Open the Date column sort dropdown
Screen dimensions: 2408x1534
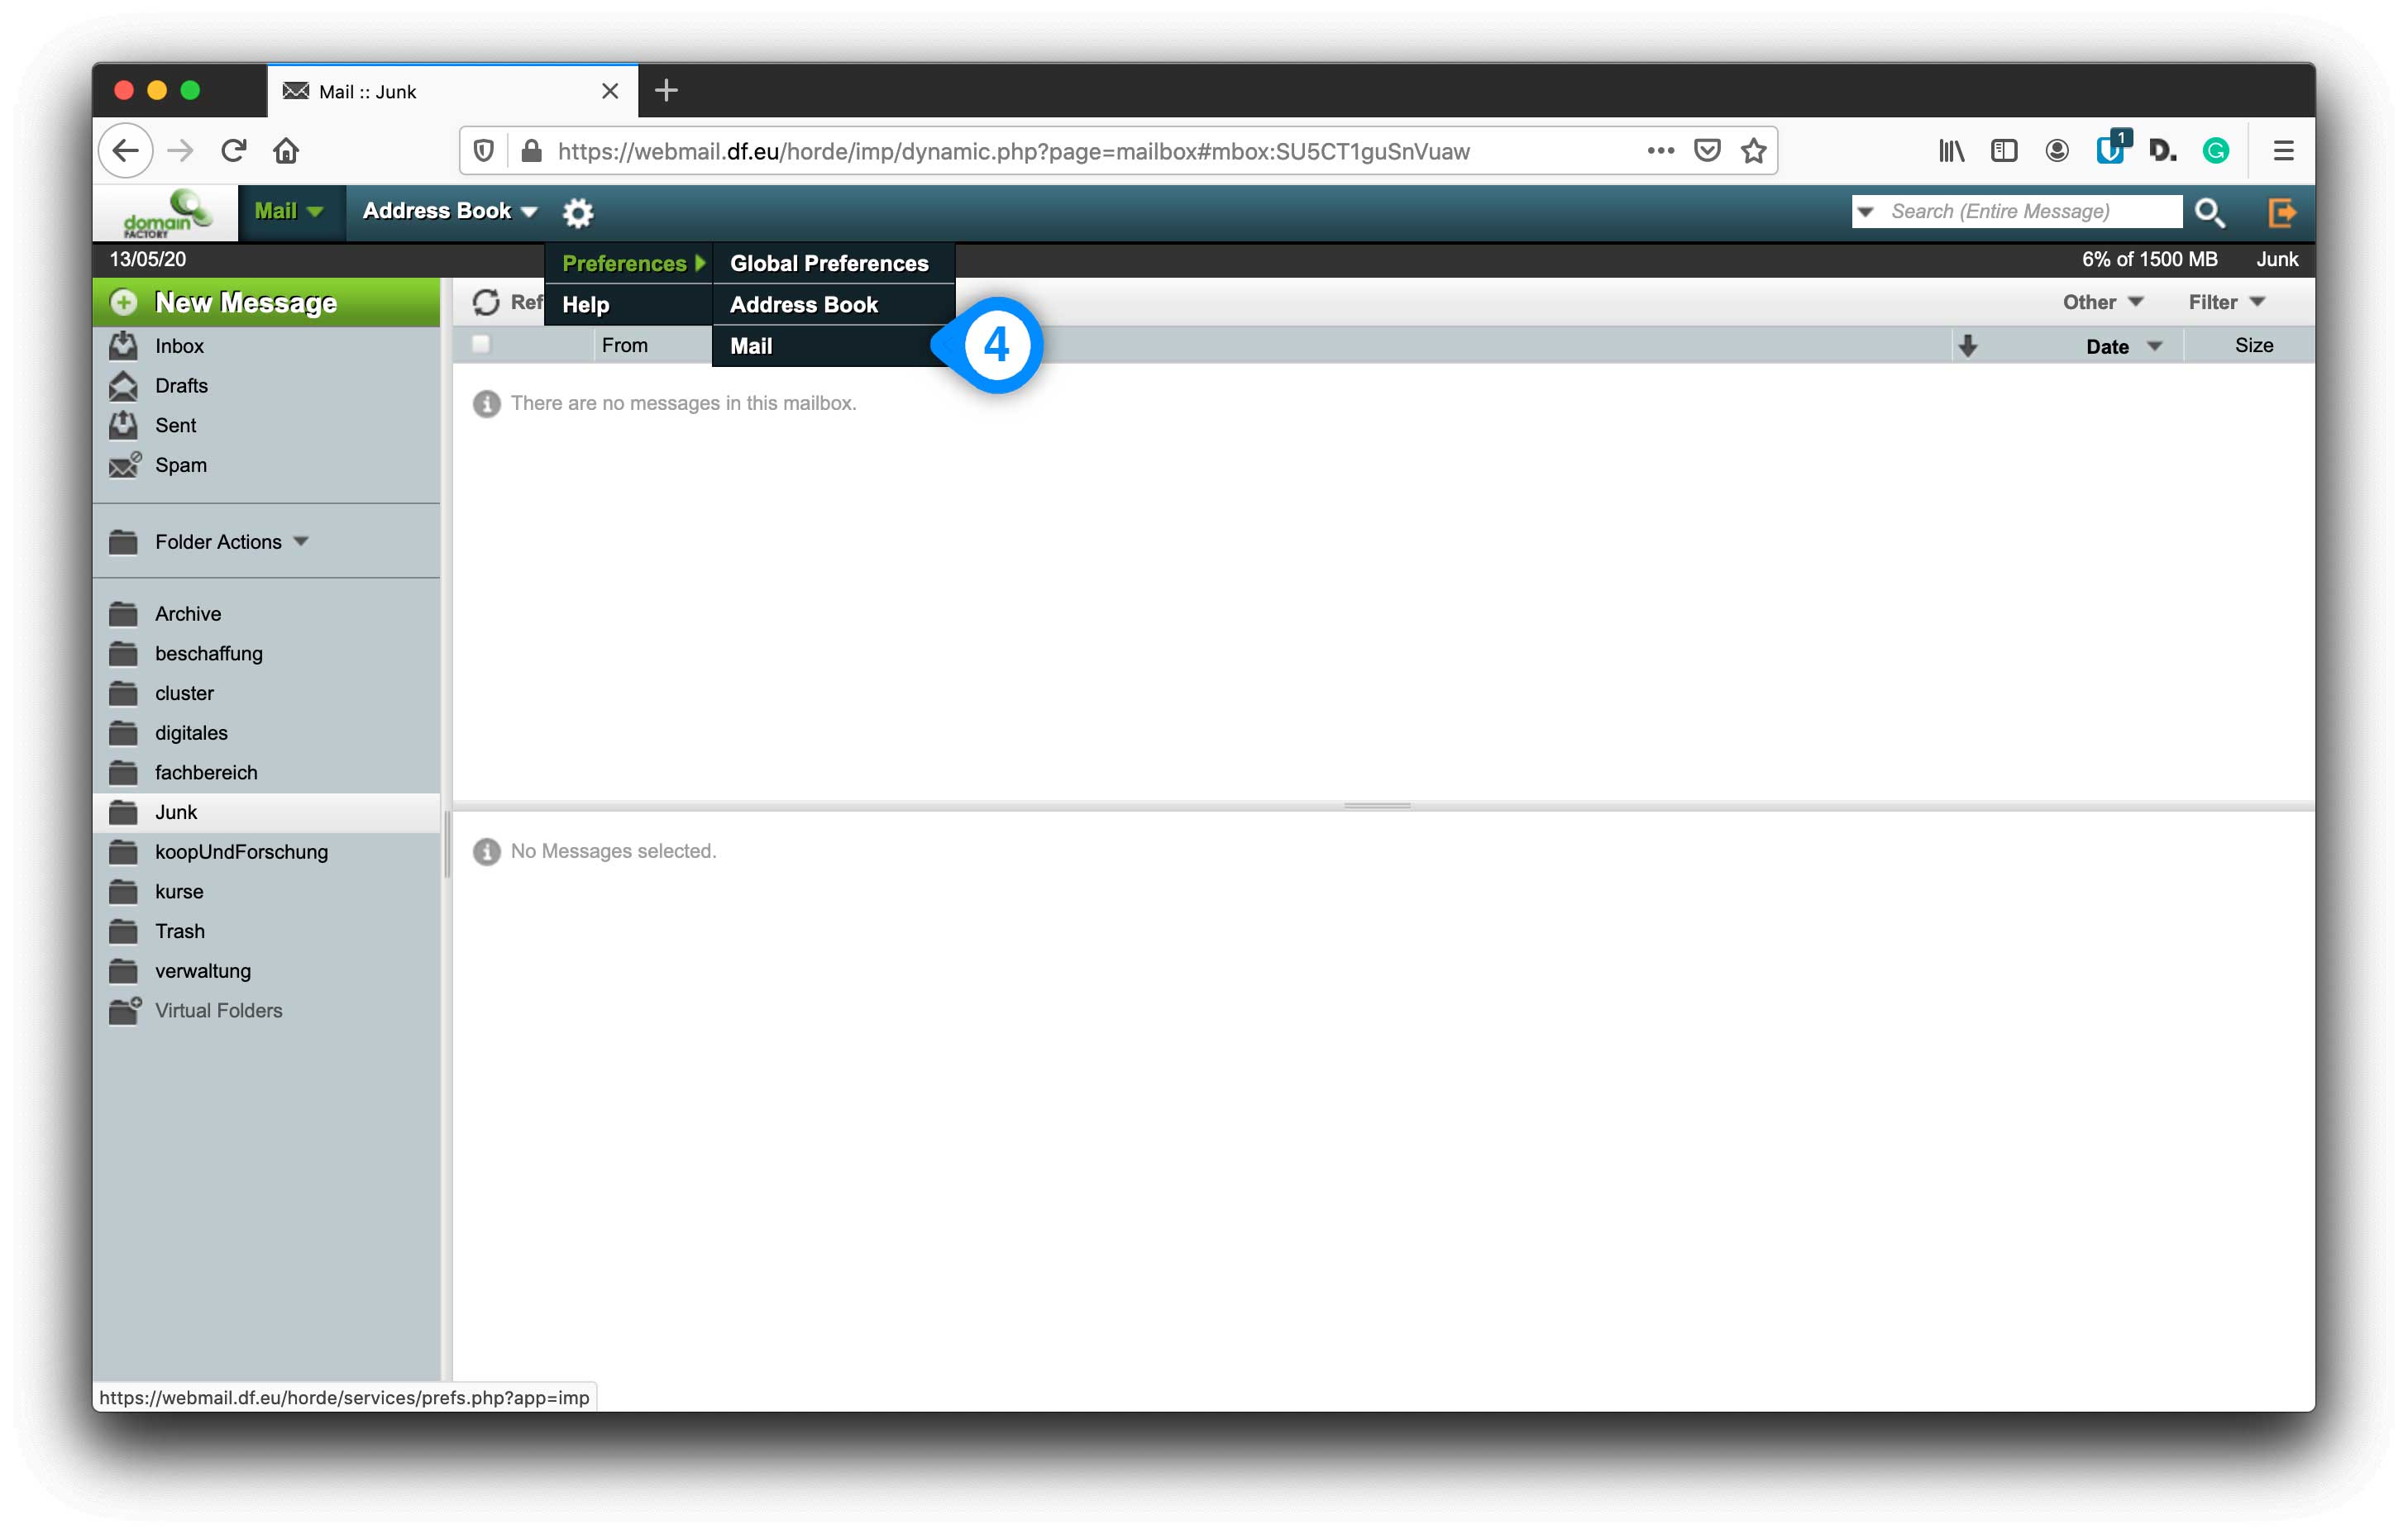click(x=2155, y=345)
